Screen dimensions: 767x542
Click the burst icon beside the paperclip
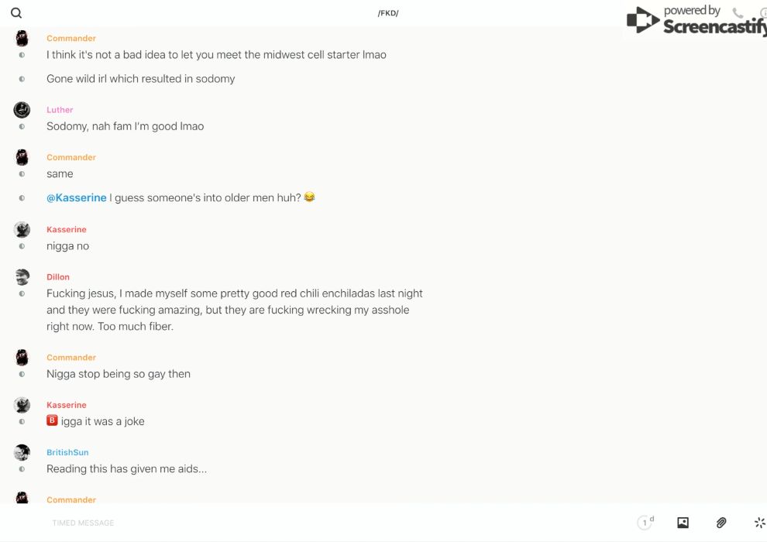tap(759, 523)
